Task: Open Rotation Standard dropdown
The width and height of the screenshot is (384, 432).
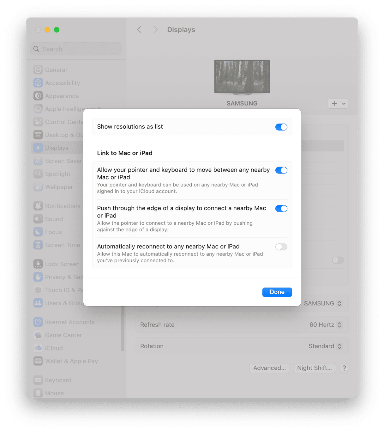Action: tap(325, 346)
